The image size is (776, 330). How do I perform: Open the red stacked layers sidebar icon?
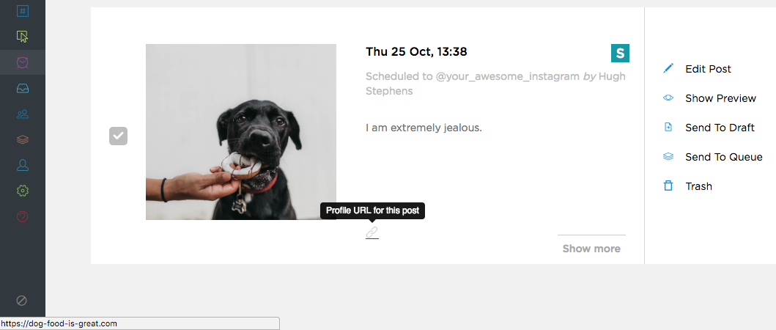[22, 140]
